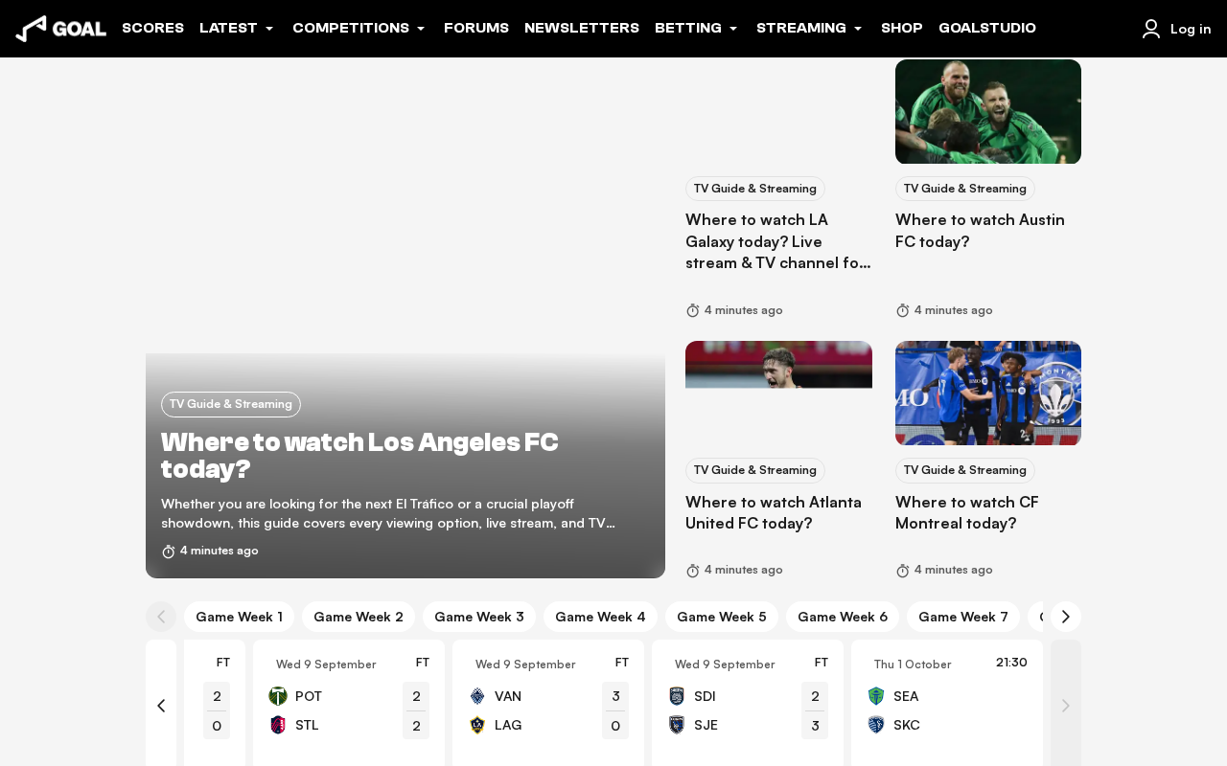Screen dimensions: 1227x766
Task: Open the VAN vs LAG match card
Action: [x=548, y=703]
